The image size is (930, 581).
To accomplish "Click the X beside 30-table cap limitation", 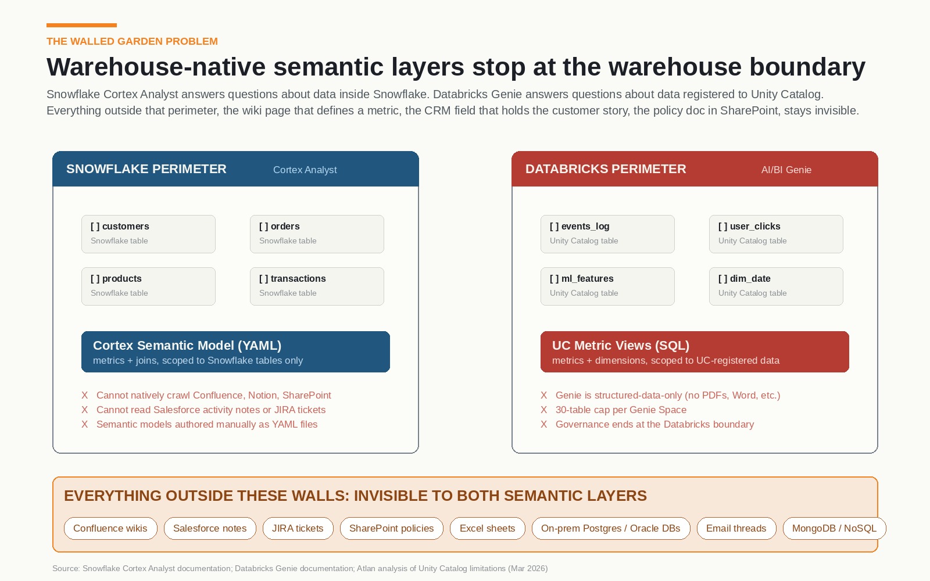I will (544, 410).
